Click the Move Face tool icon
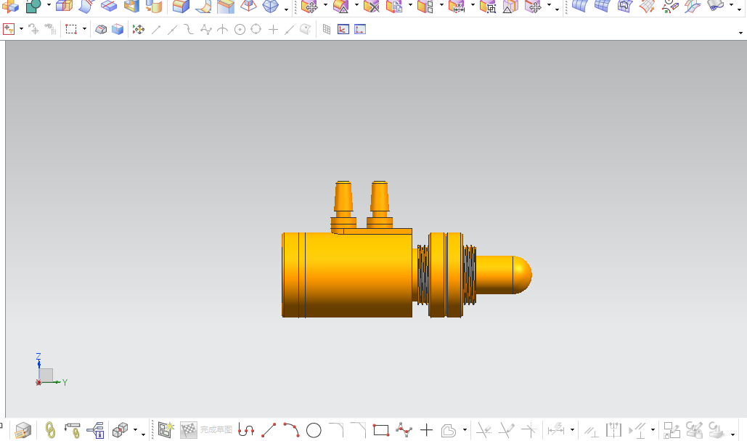The image size is (747, 441). [310, 7]
